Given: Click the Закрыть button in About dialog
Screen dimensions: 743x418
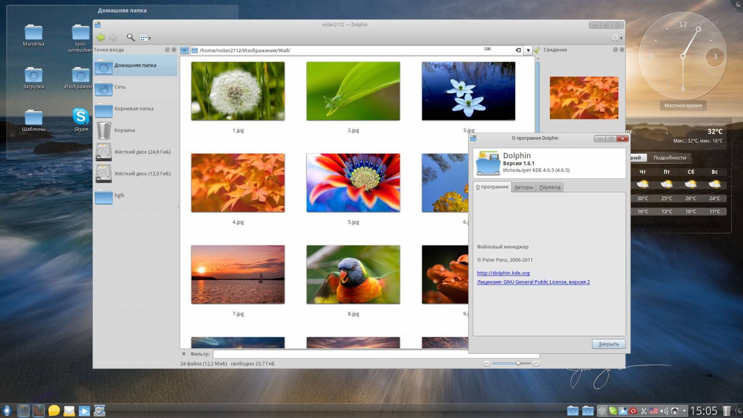Looking at the screenshot, I should coord(608,344).
